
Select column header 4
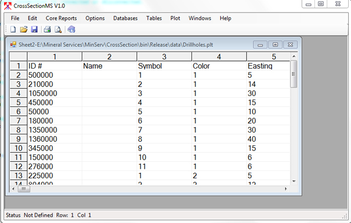(219, 57)
